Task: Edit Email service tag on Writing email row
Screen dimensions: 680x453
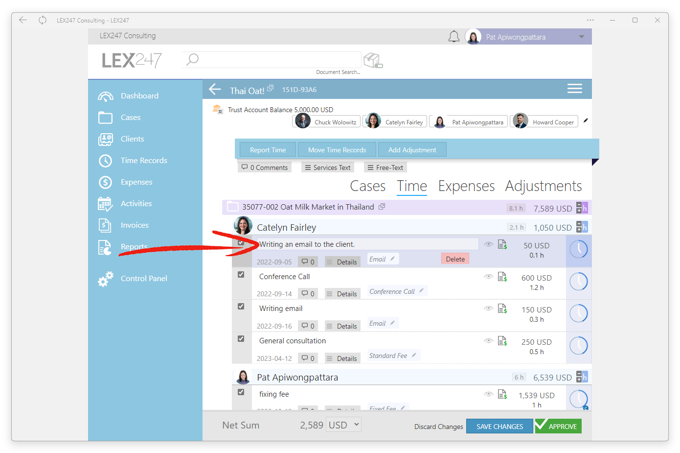Action: point(383,323)
